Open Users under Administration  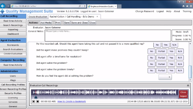pos(13,76)
